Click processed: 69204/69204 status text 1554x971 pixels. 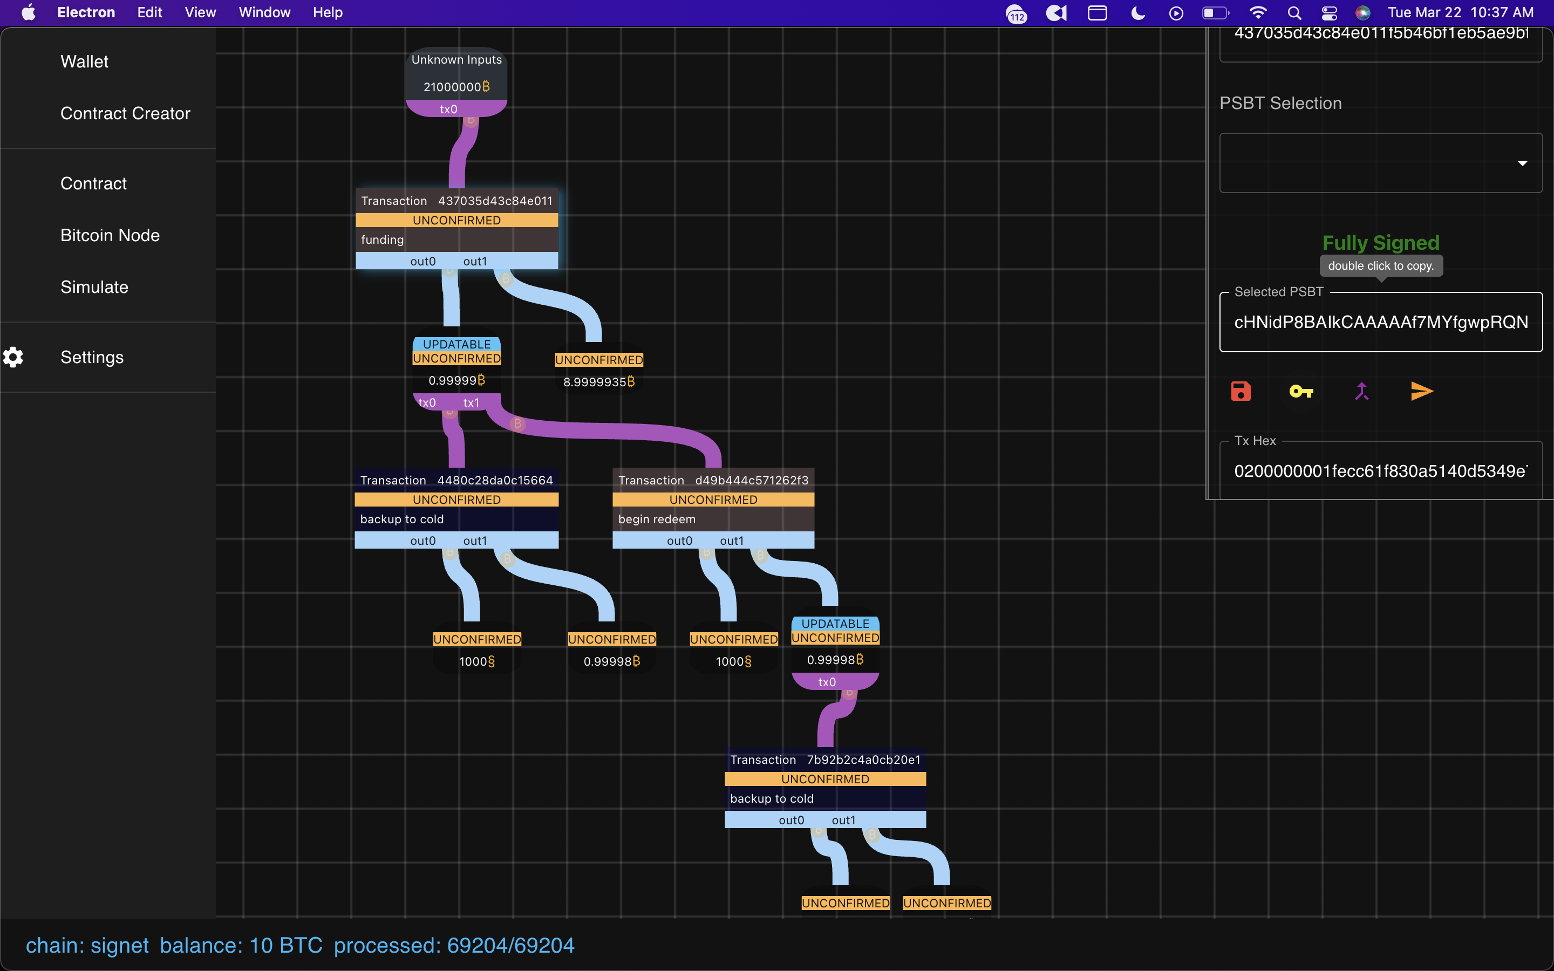454,945
